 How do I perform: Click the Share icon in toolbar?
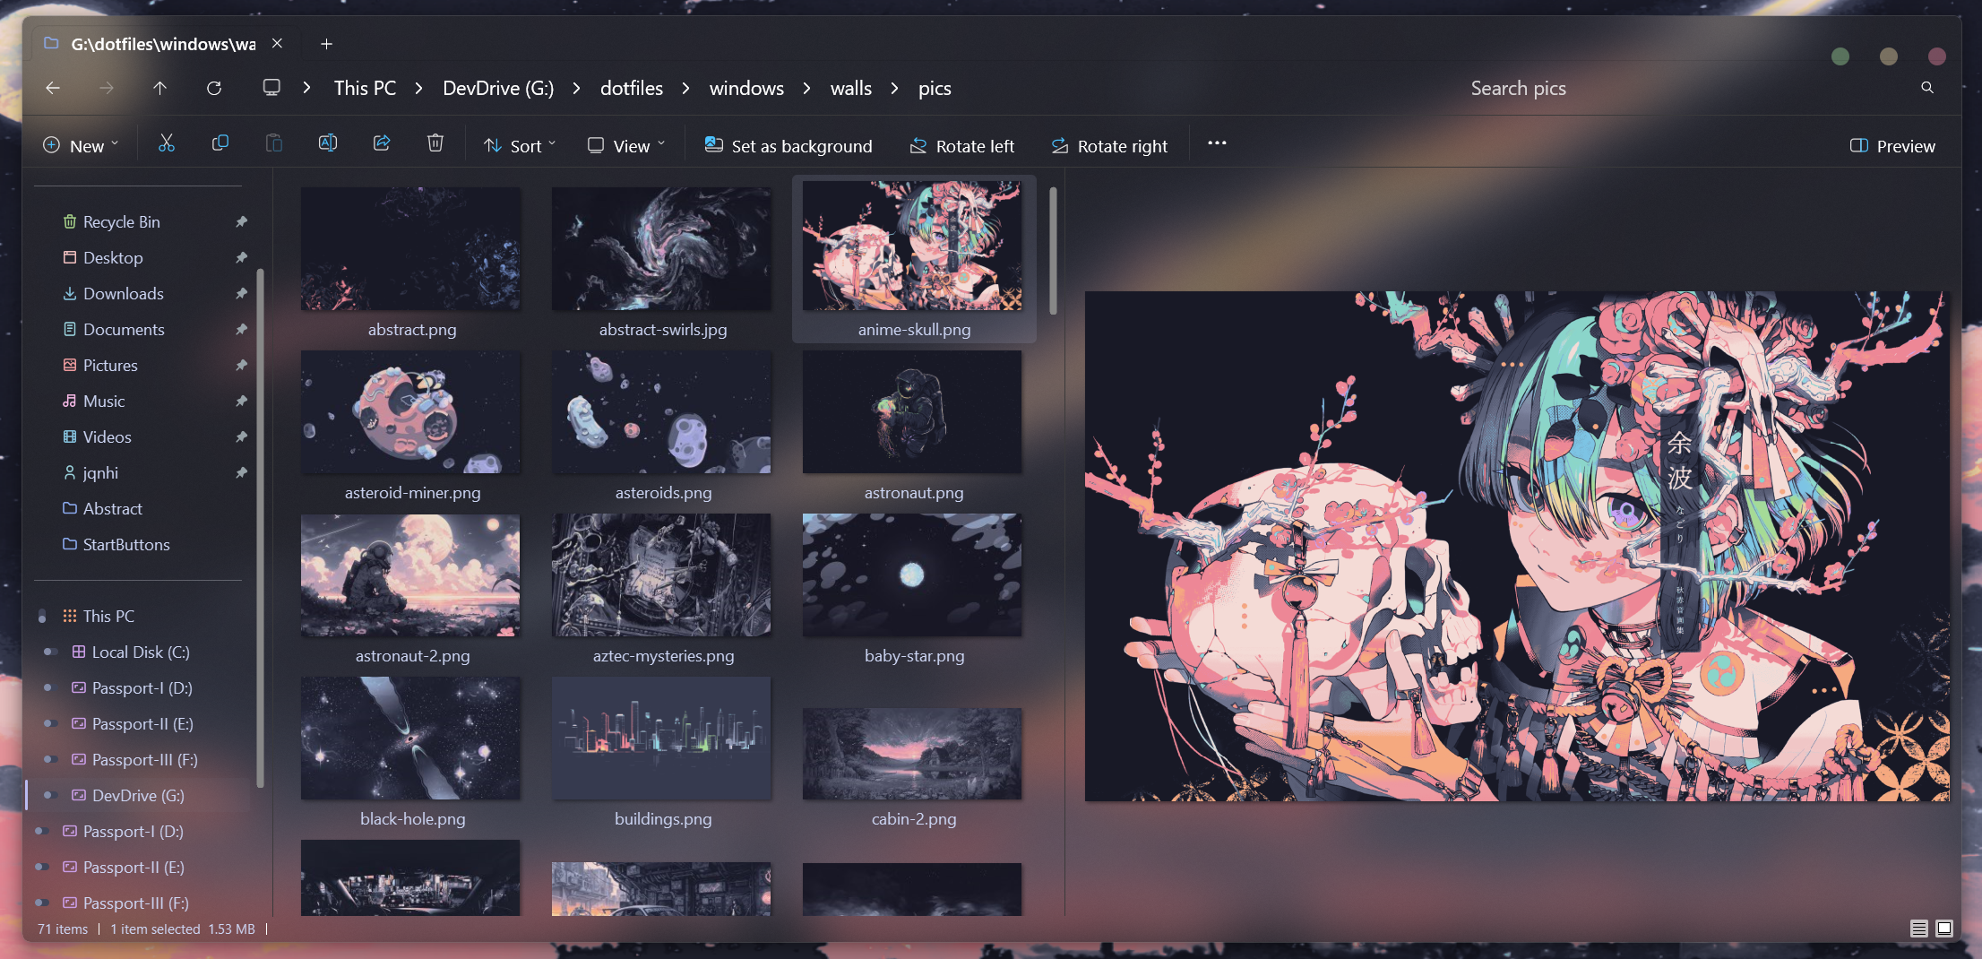(x=382, y=144)
